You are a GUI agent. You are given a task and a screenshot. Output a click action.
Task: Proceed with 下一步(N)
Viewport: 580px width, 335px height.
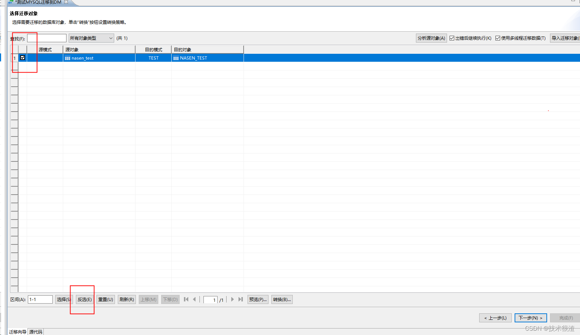coord(530,318)
